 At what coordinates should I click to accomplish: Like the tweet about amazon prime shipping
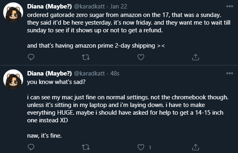point(141,57)
